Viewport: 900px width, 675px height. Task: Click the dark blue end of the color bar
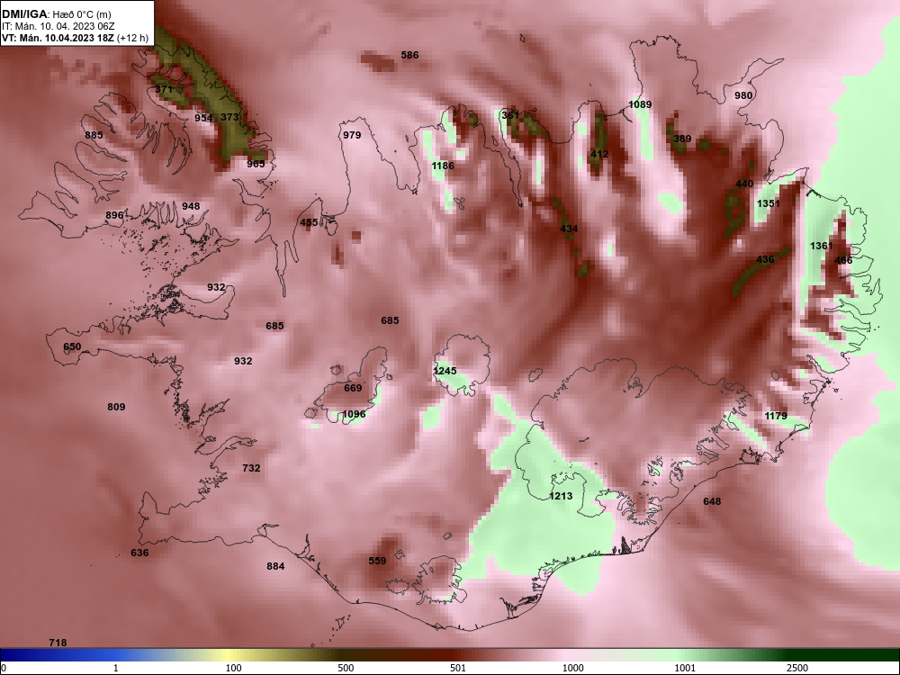[12, 655]
